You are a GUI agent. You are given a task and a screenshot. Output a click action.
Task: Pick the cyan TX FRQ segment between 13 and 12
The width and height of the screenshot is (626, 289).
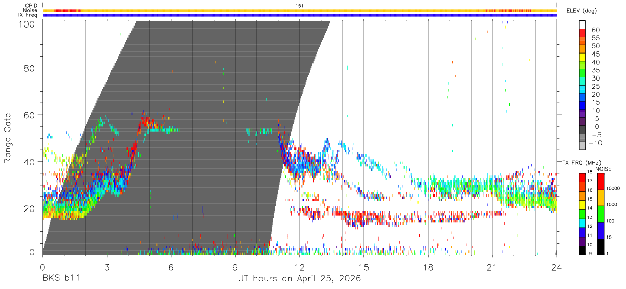coord(582,223)
